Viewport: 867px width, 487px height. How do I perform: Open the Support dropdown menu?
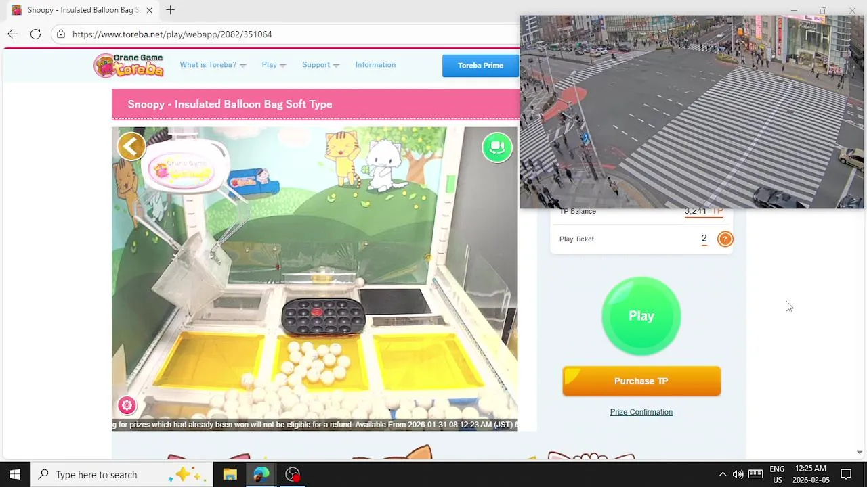pos(320,65)
